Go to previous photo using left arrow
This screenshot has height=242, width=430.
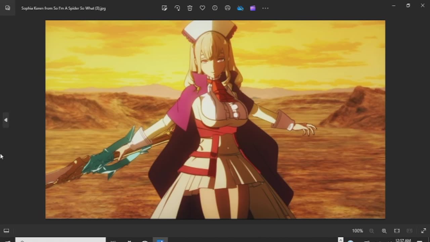tap(5, 120)
